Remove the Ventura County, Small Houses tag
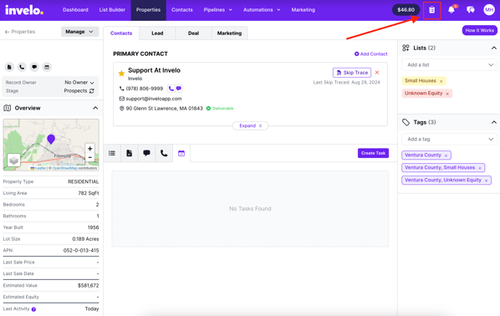This screenshot has width=500, height=316. click(x=480, y=168)
